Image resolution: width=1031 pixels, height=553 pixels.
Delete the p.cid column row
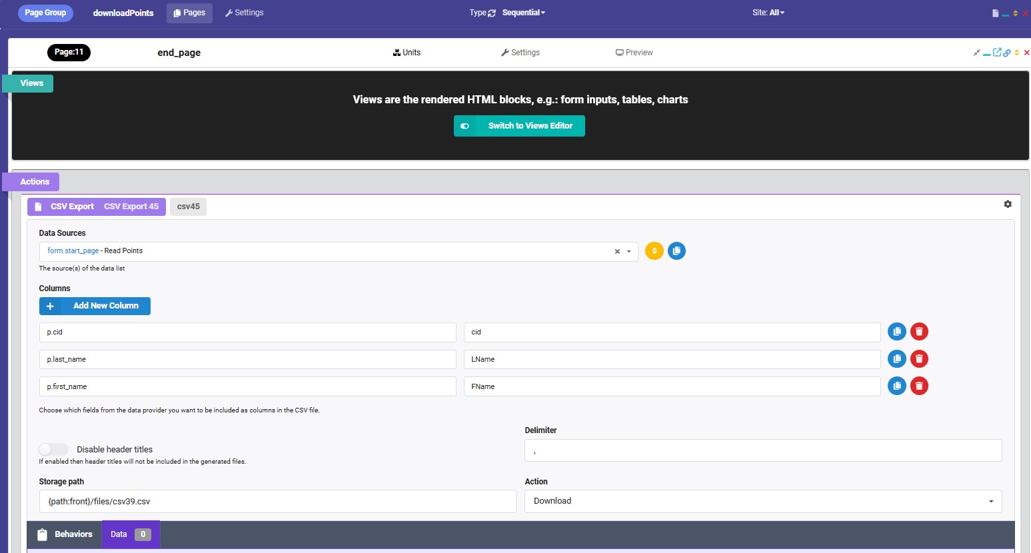tap(919, 332)
